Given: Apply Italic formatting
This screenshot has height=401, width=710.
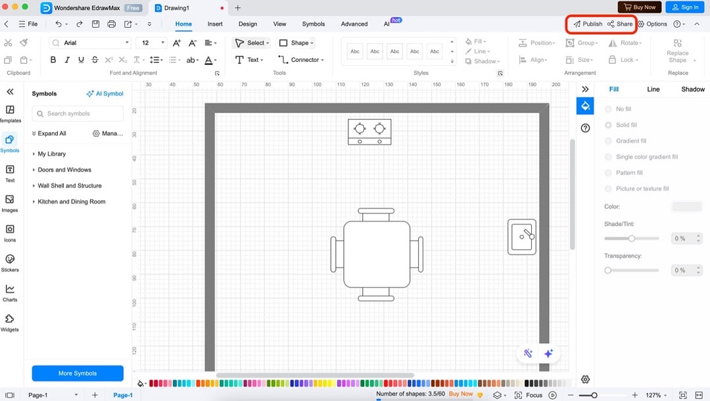Looking at the screenshot, I should 67,60.
